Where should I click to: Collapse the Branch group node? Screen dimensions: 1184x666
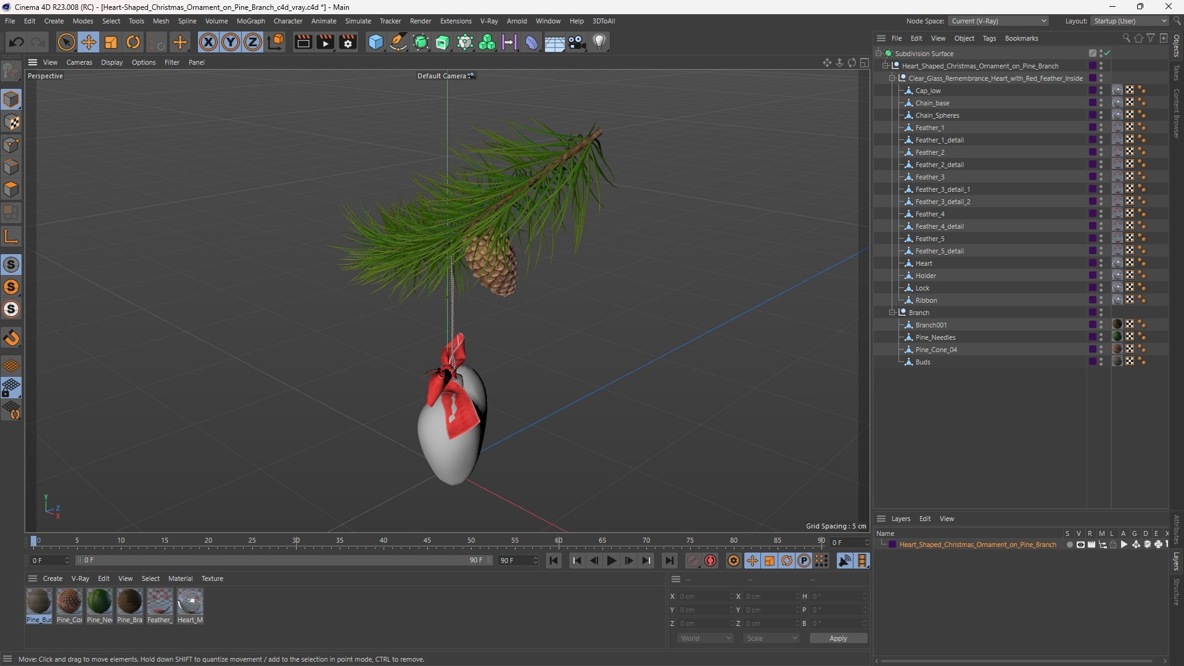pos(892,313)
